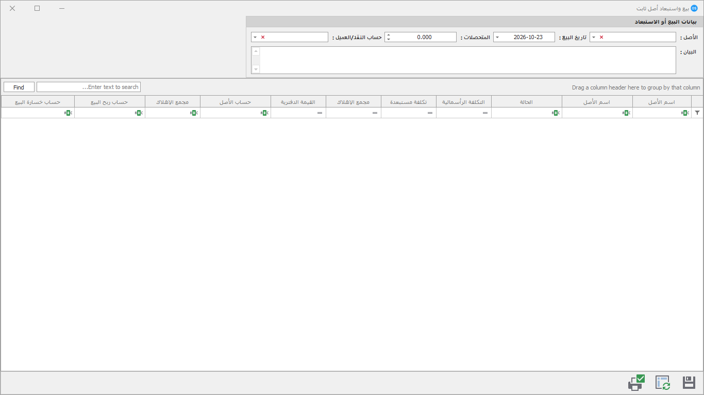The height and width of the screenshot is (395, 704).
Task: Click the funnel filter icon in grid
Action: point(697,113)
